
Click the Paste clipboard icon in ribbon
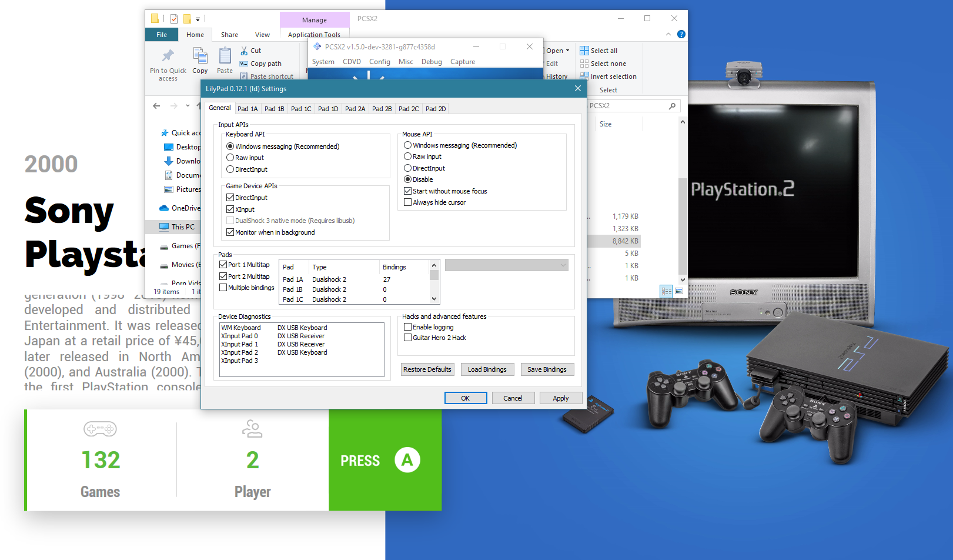point(225,55)
